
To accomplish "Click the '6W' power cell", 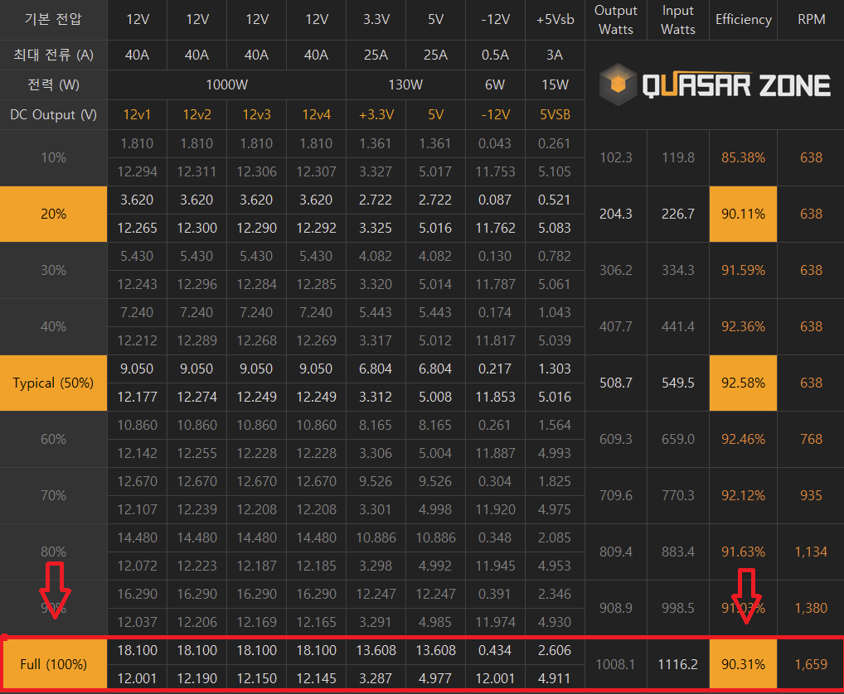I will point(495,85).
